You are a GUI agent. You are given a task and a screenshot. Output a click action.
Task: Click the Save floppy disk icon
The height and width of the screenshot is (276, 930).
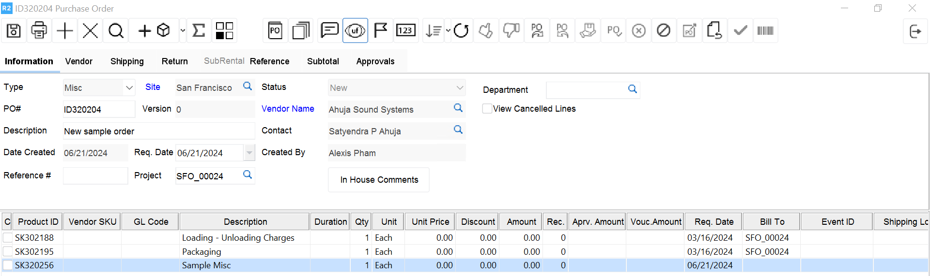pyautogui.click(x=14, y=31)
